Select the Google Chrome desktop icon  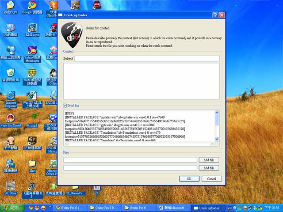[x=32, y=8]
